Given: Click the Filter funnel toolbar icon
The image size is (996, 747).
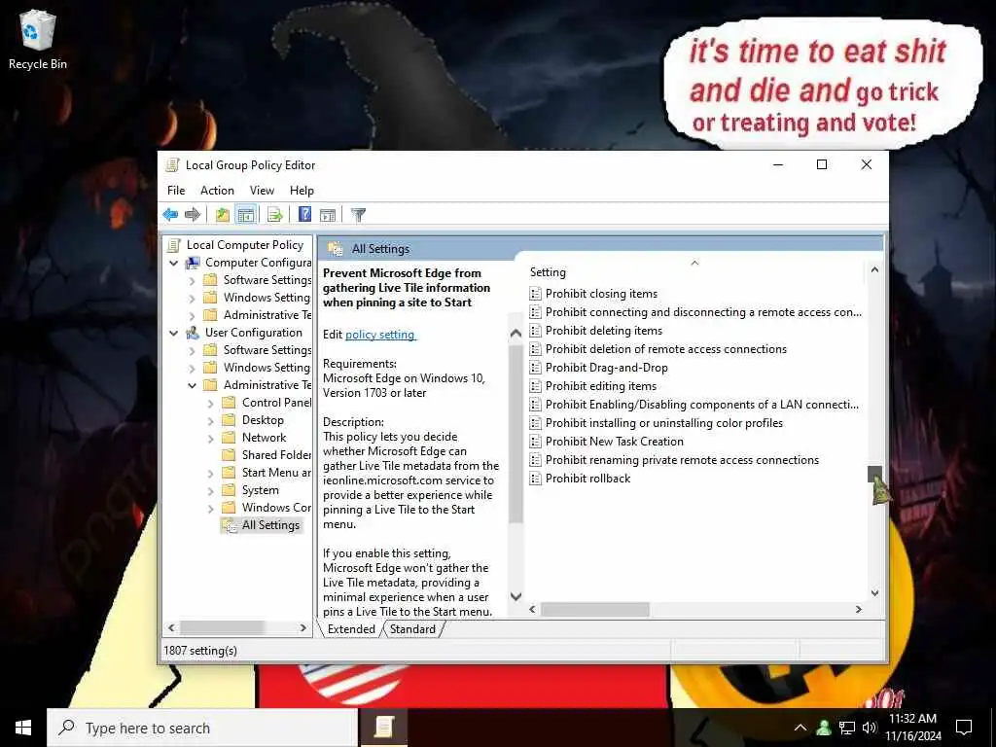Looking at the screenshot, I should (x=358, y=215).
